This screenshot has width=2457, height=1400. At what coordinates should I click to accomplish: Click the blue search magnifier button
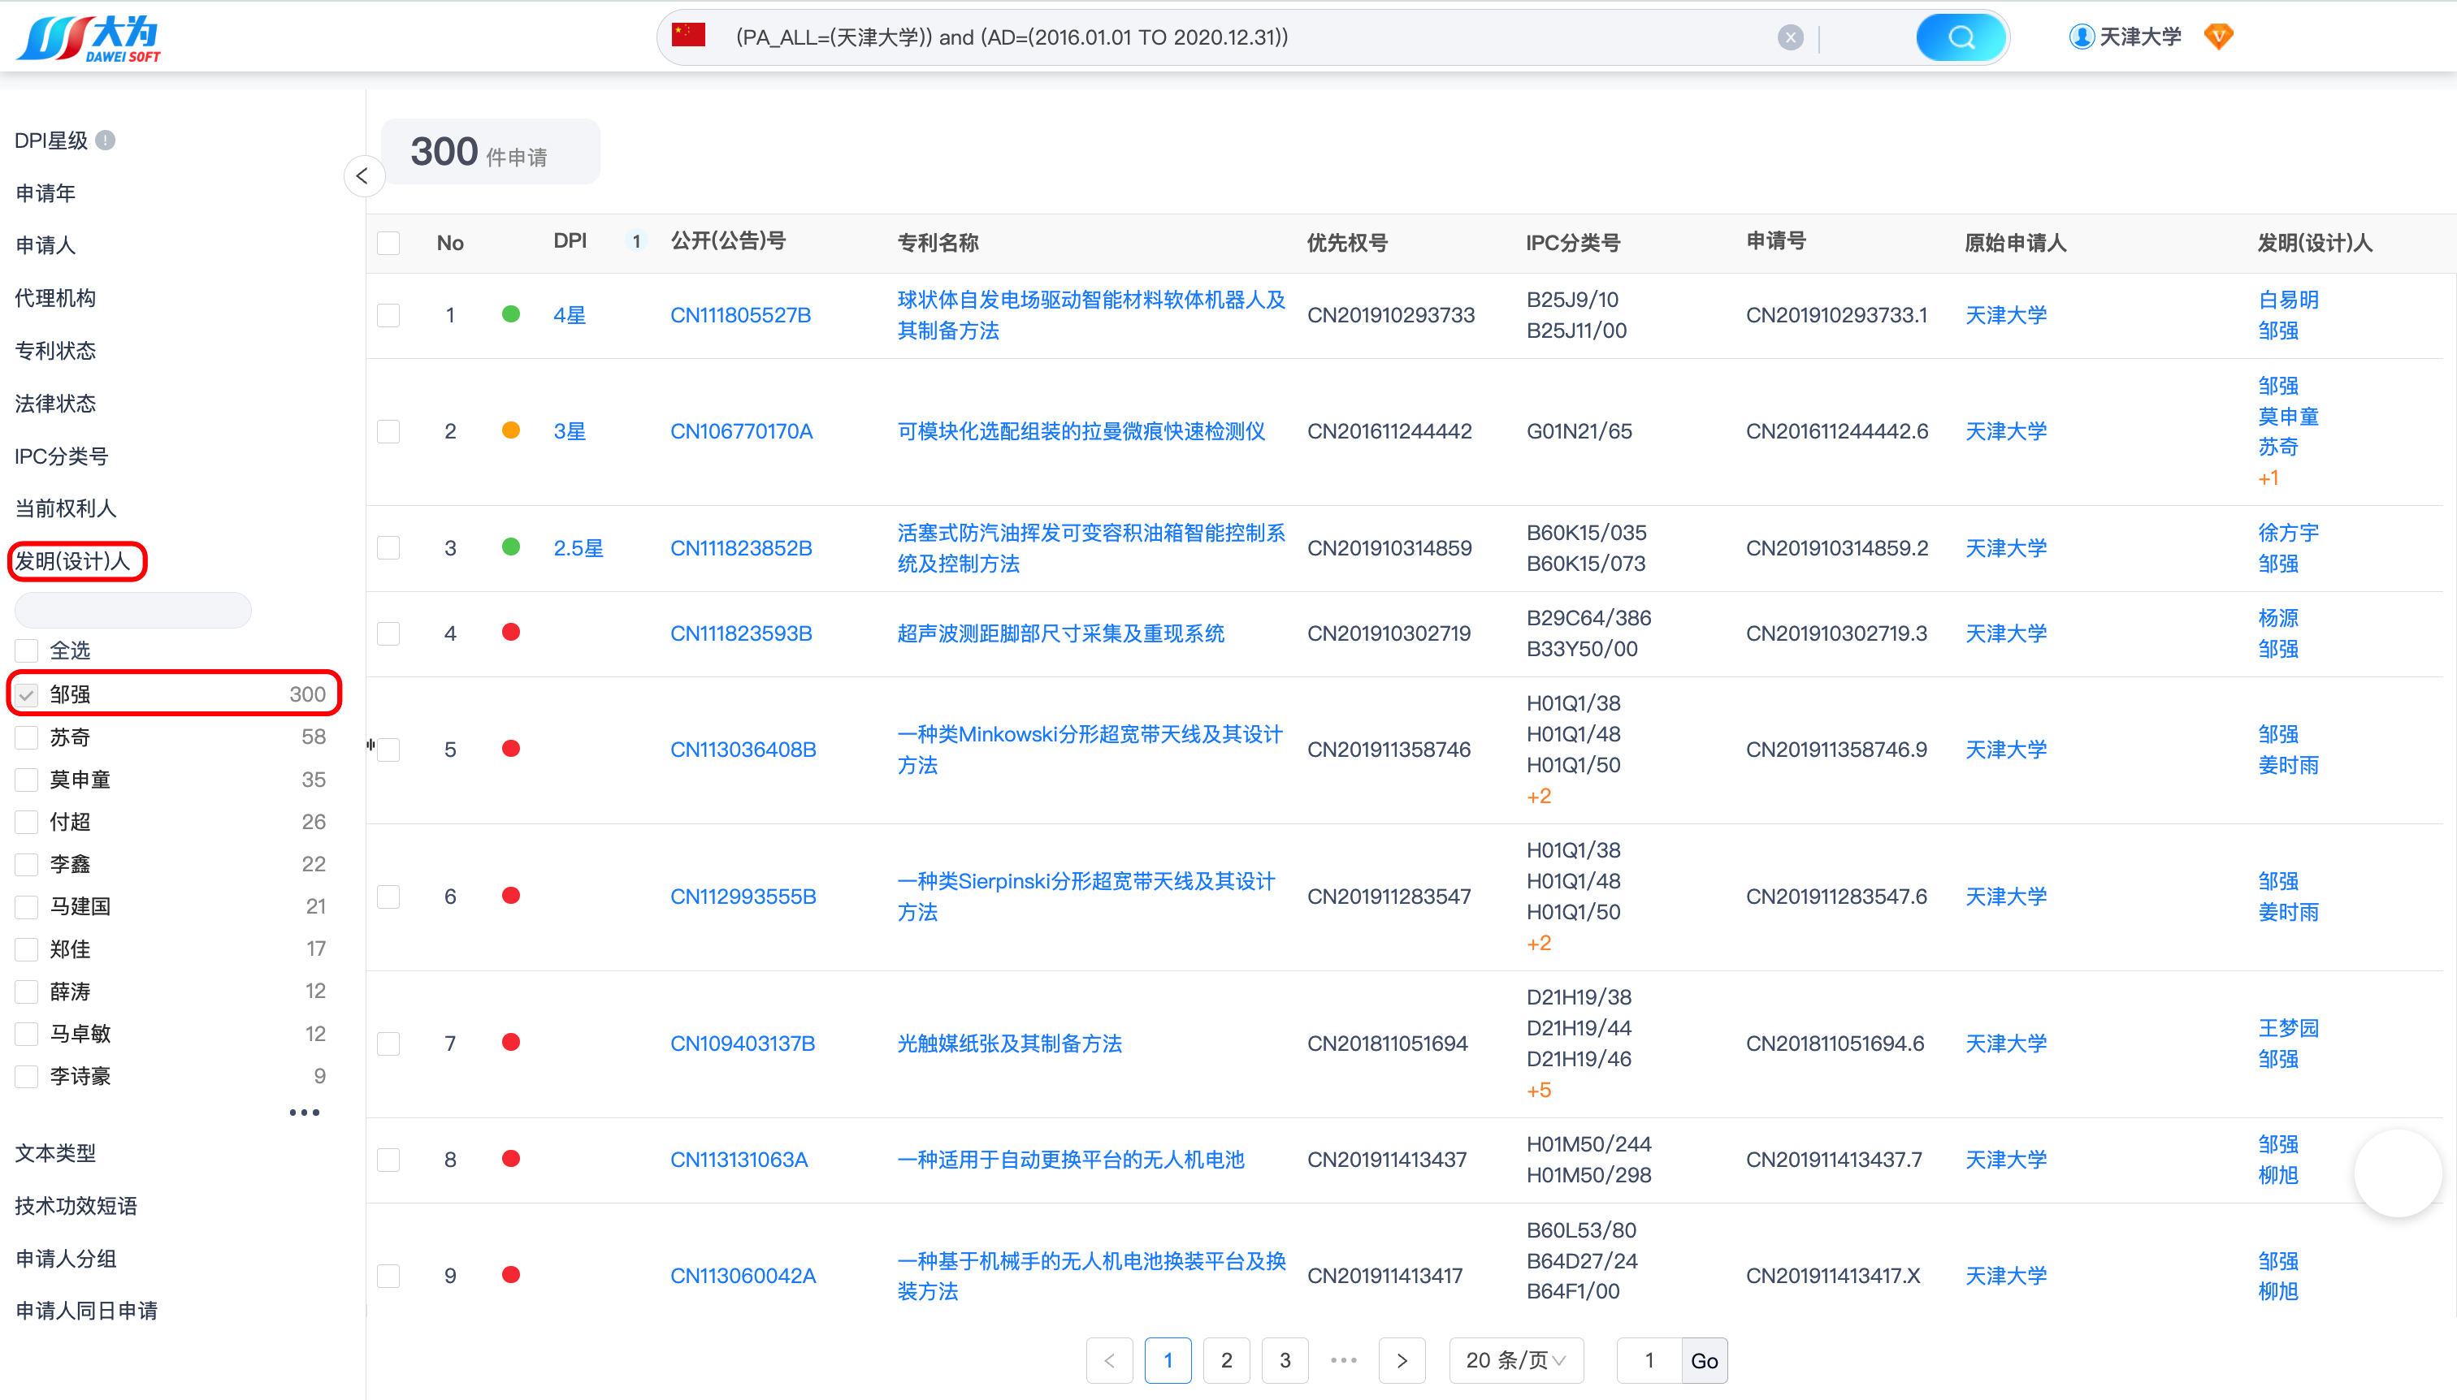1960,37
